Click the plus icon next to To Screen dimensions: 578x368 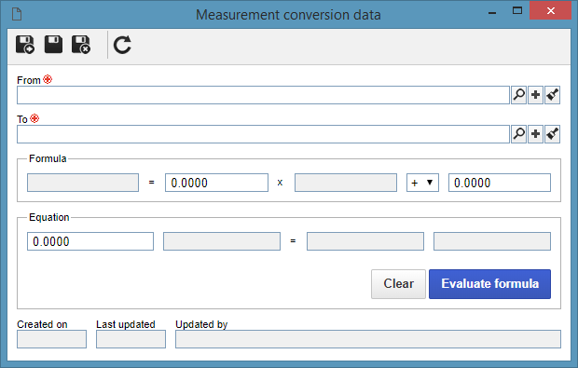tap(536, 134)
